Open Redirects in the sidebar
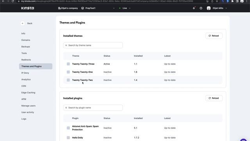Viewport: 250px width, 141px height. click(26, 60)
